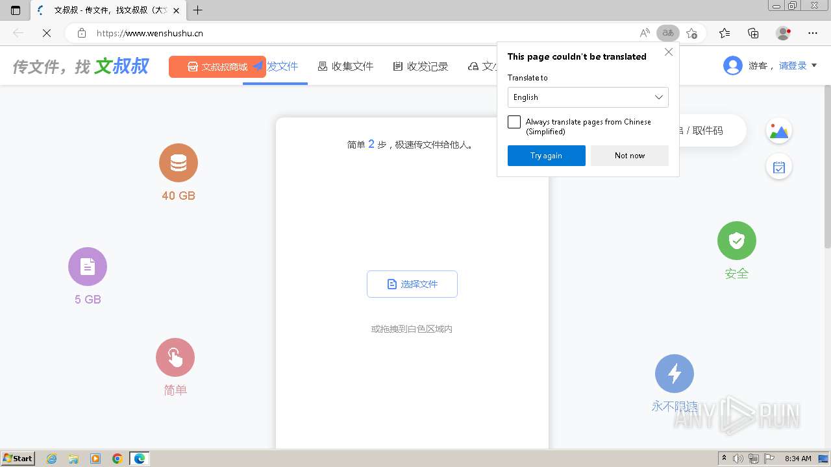
Task: Show hidden system tray icons
Action: pos(725,459)
